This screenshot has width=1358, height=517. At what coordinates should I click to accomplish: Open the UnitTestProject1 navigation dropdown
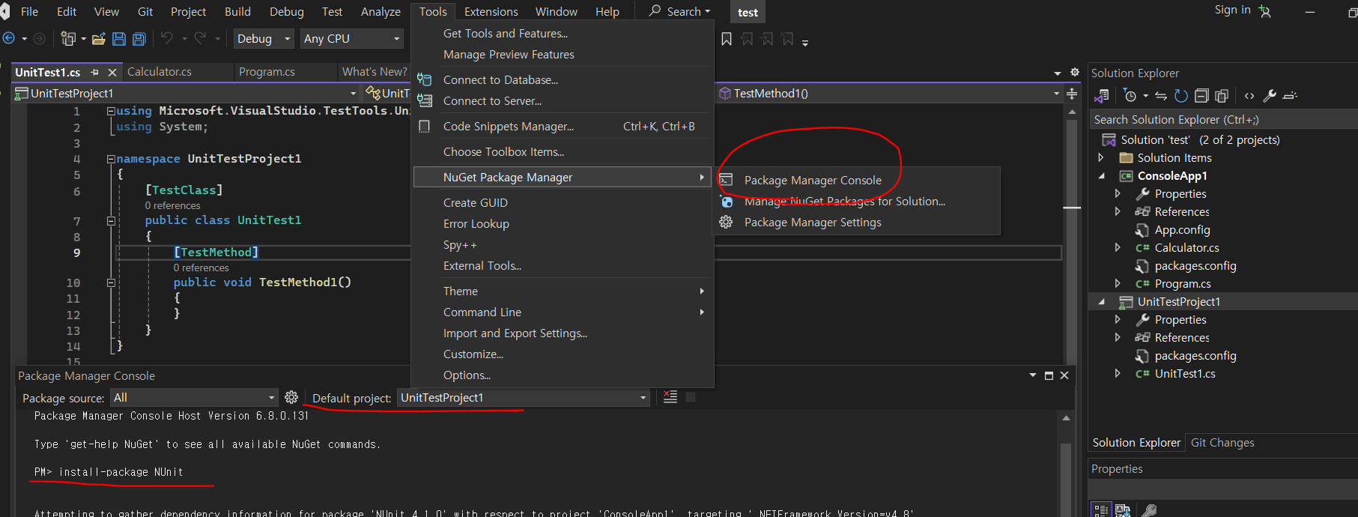pyautogui.click(x=186, y=93)
